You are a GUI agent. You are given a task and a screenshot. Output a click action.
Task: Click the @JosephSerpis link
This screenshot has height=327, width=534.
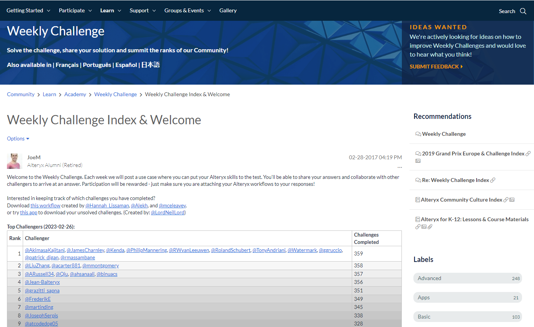42,315
